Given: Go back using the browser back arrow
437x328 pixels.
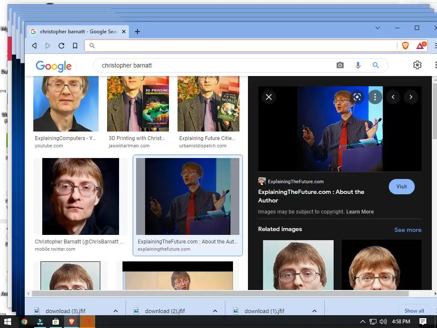Looking at the screenshot, I should 34,45.
